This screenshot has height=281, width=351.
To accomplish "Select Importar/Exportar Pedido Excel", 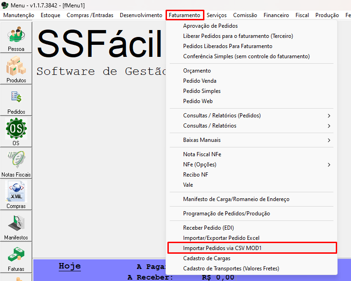I will (252, 238).
